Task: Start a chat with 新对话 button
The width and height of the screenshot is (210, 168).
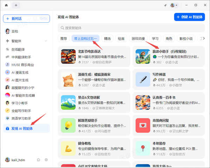Action: [26, 18]
